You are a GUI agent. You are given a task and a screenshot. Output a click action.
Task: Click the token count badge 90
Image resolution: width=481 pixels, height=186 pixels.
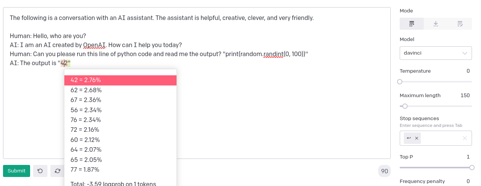[384, 171]
